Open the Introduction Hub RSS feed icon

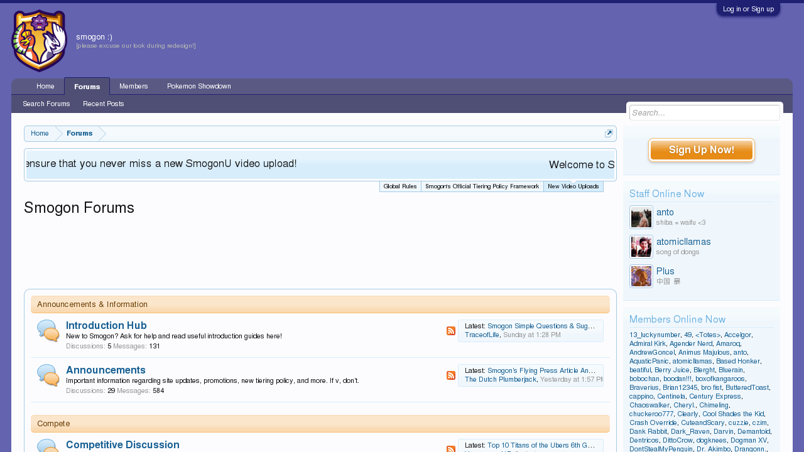click(x=451, y=331)
